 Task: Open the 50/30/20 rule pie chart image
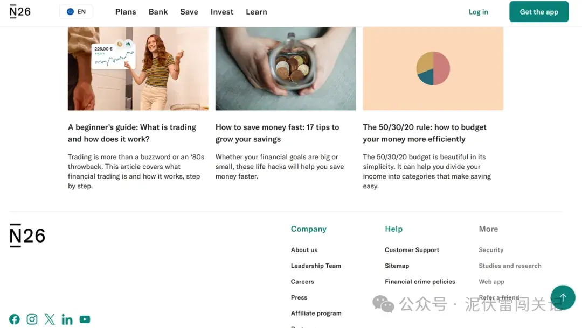(433, 69)
